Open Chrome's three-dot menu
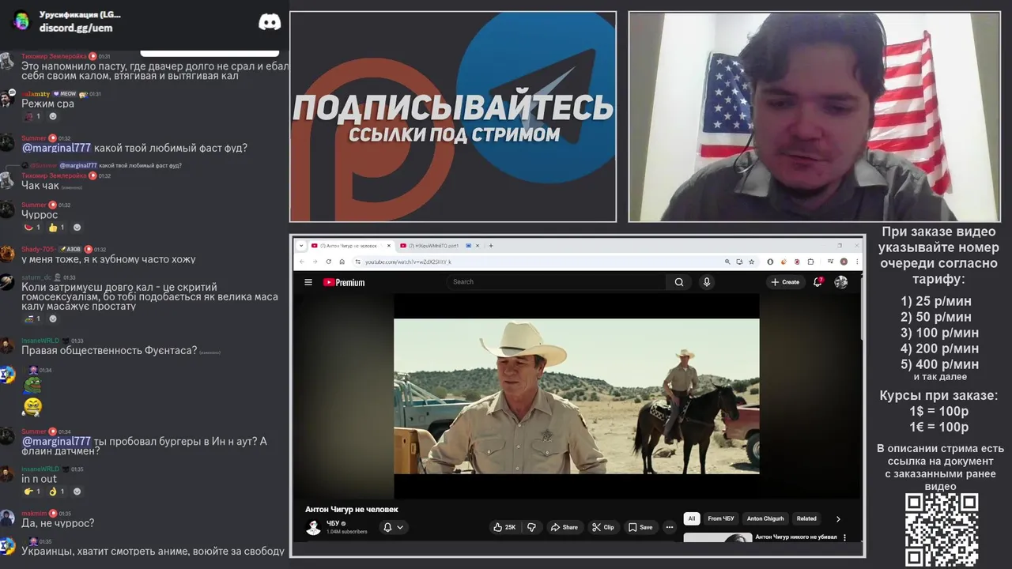 (857, 262)
